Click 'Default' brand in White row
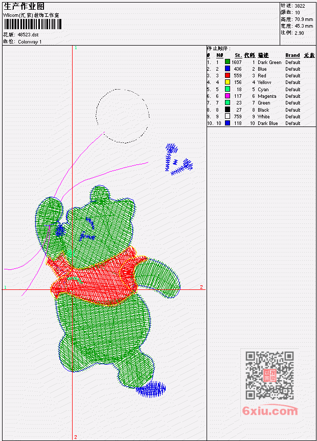The image size is (317, 441). [292, 116]
